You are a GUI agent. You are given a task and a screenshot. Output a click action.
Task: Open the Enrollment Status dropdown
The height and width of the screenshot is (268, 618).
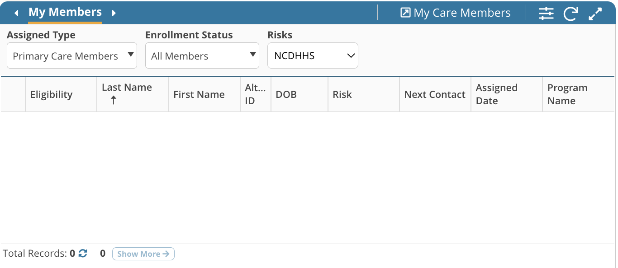click(202, 55)
